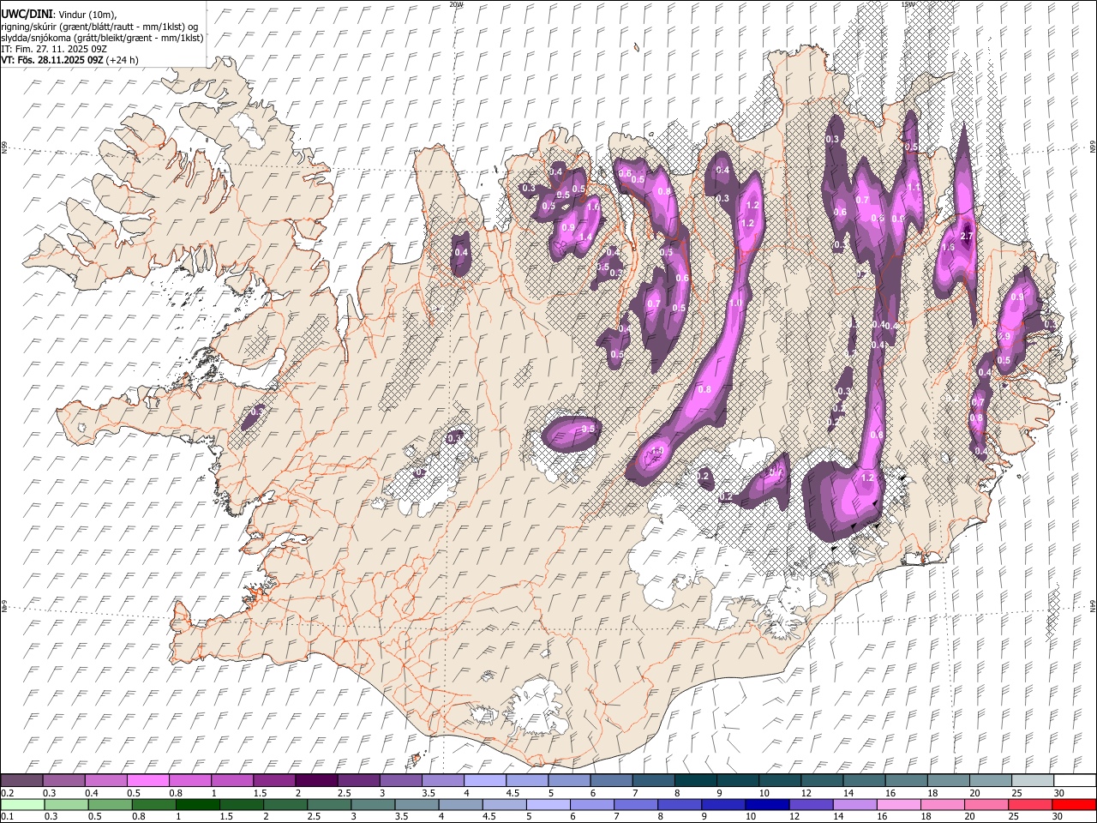
Task: Click the '12' label on the upper legend
Action: tap(806, 793)
